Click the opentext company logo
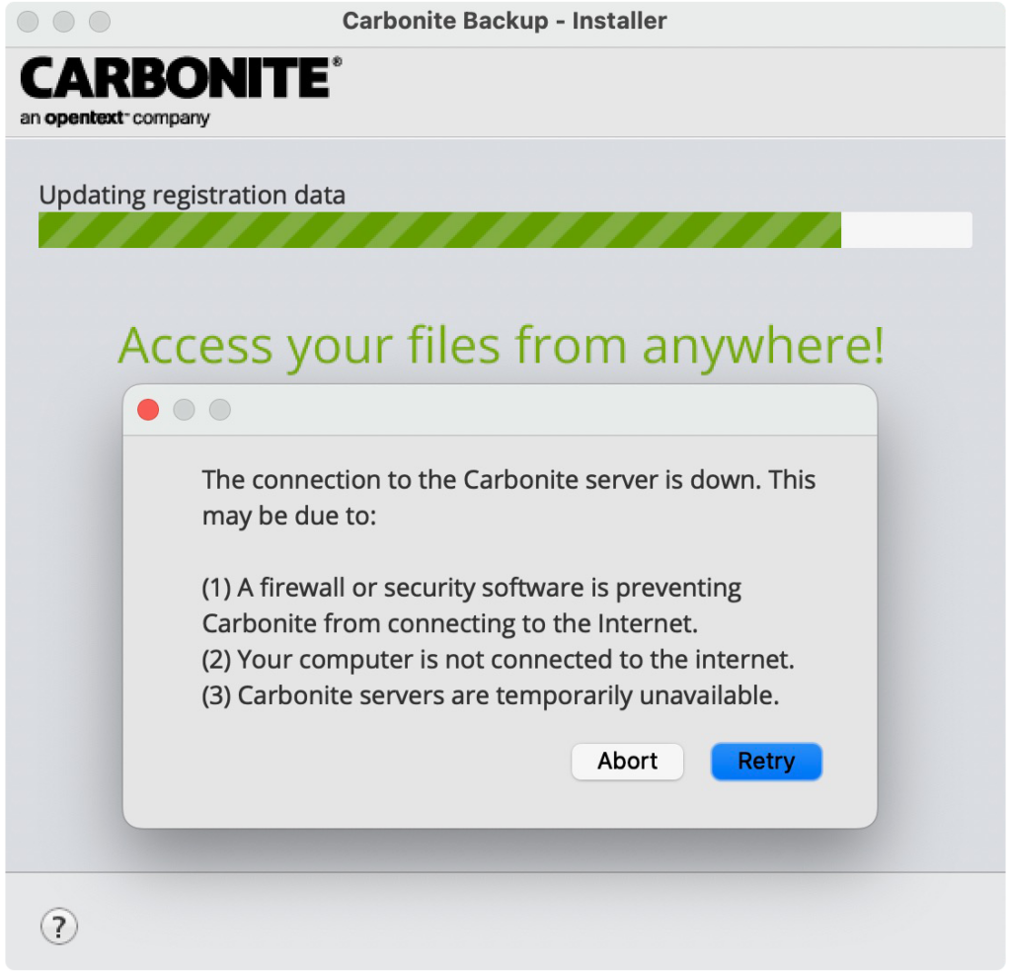 pos(117,119)
